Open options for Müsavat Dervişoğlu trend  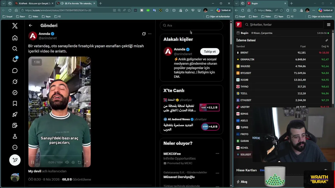[217, 173]
